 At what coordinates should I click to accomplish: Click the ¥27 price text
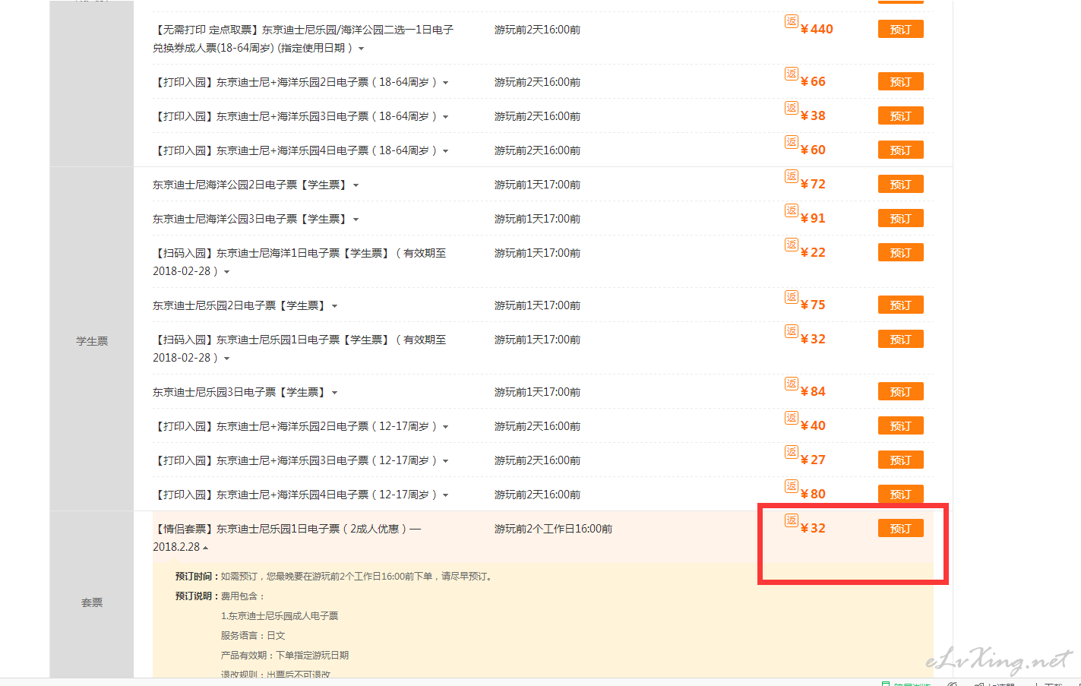813,460
